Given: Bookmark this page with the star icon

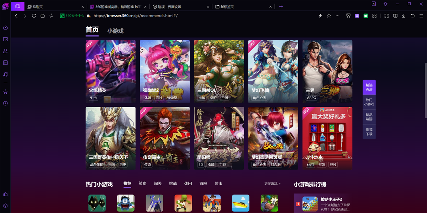Looking at the screenshot, I should (x=329, y=16).
